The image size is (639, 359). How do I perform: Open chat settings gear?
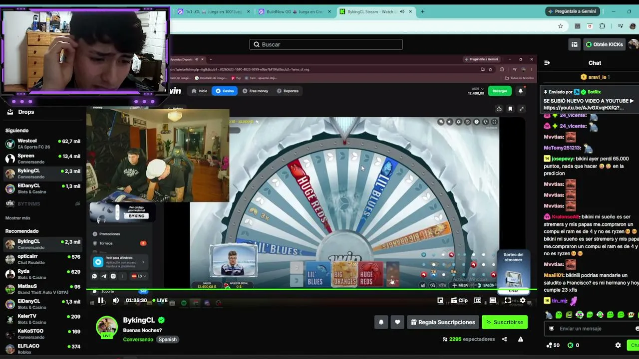coord(618,345)
